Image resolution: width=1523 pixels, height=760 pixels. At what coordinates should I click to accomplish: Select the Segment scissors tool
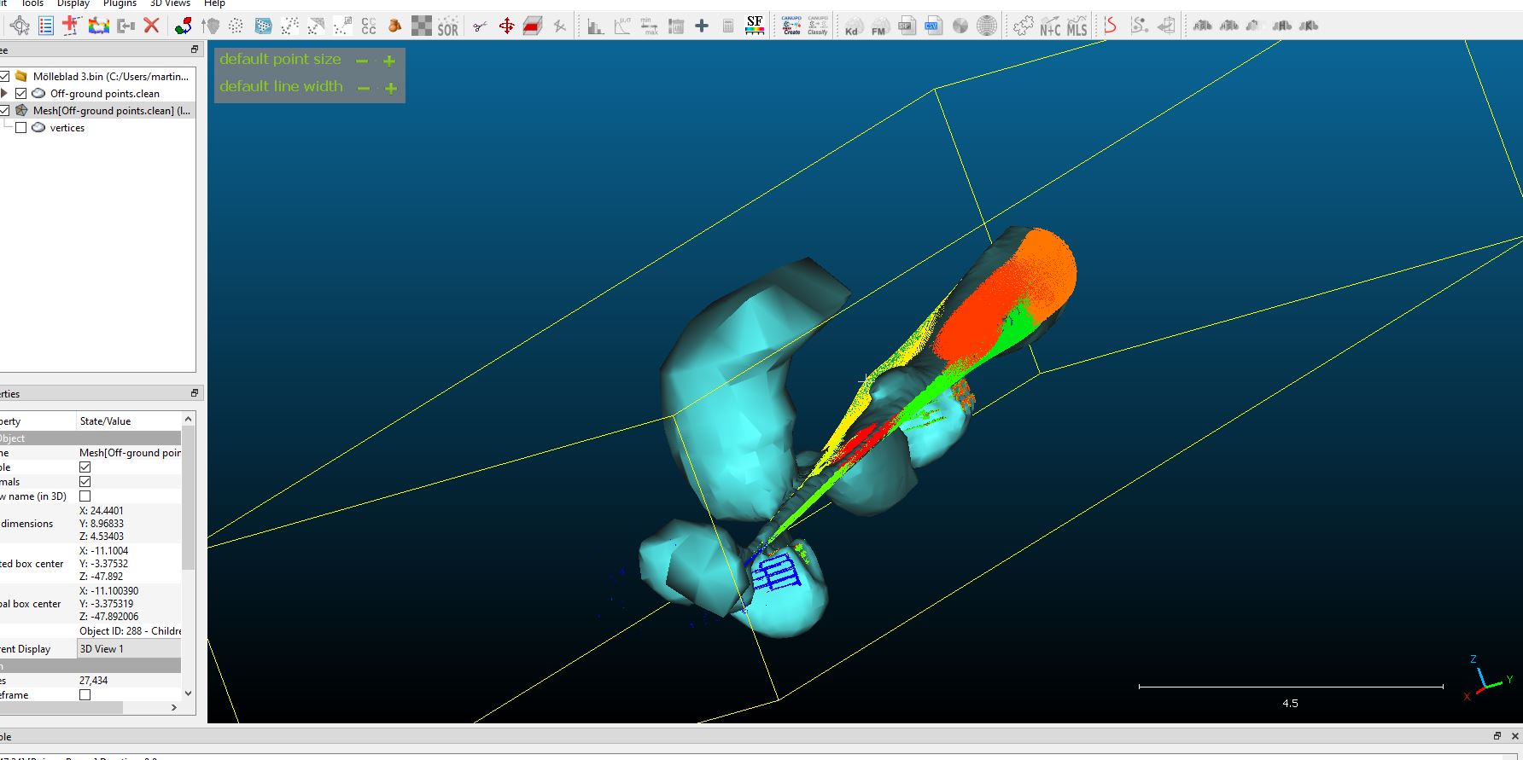[x=480, y=26]
